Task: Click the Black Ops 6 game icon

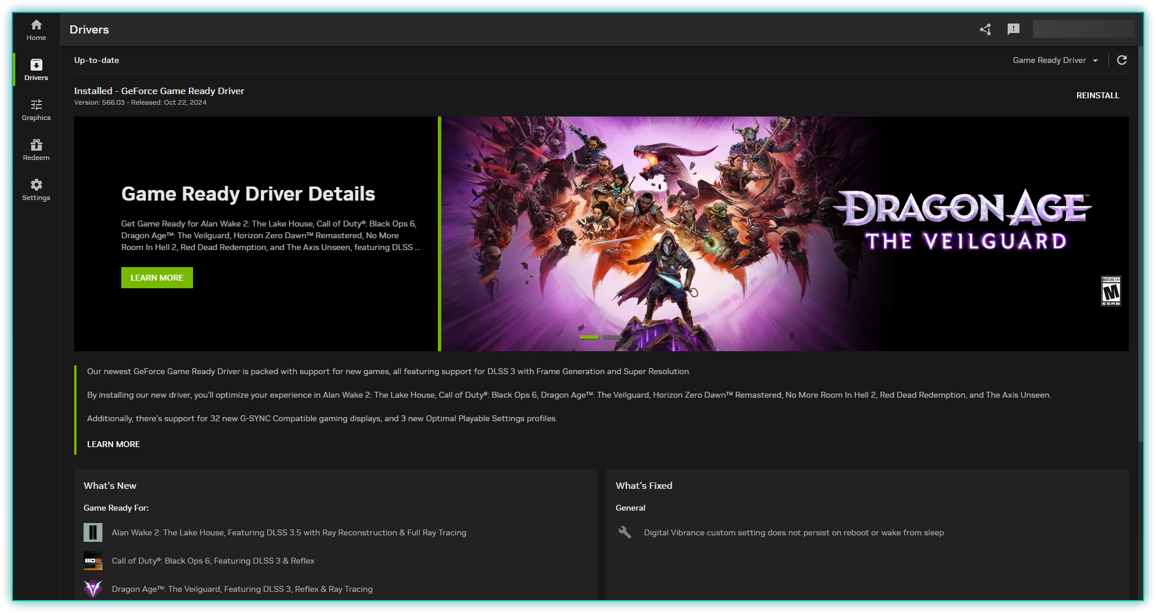Action: click(93, 561)
